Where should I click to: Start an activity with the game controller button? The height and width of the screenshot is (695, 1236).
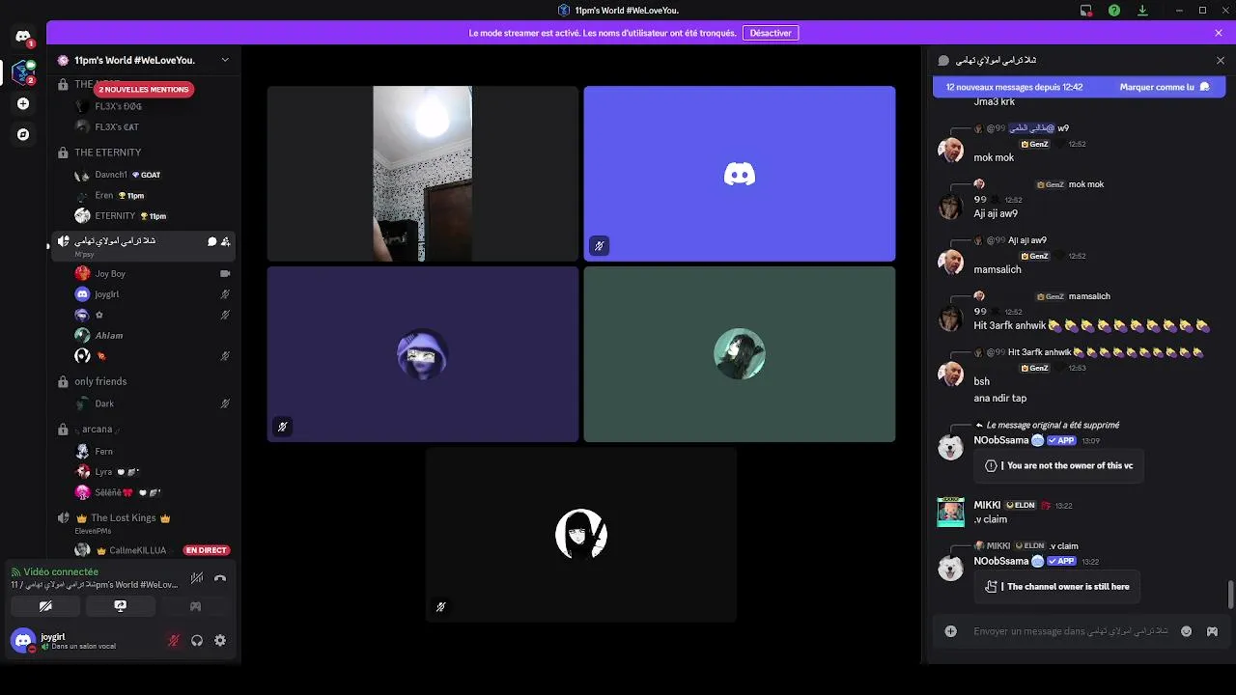tap(195, 606)
